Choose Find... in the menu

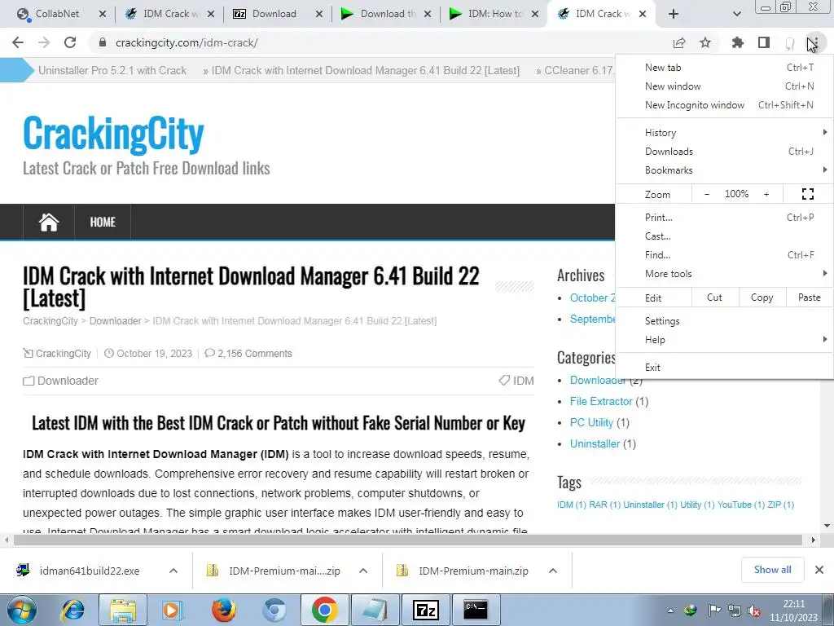pos(724,254)
